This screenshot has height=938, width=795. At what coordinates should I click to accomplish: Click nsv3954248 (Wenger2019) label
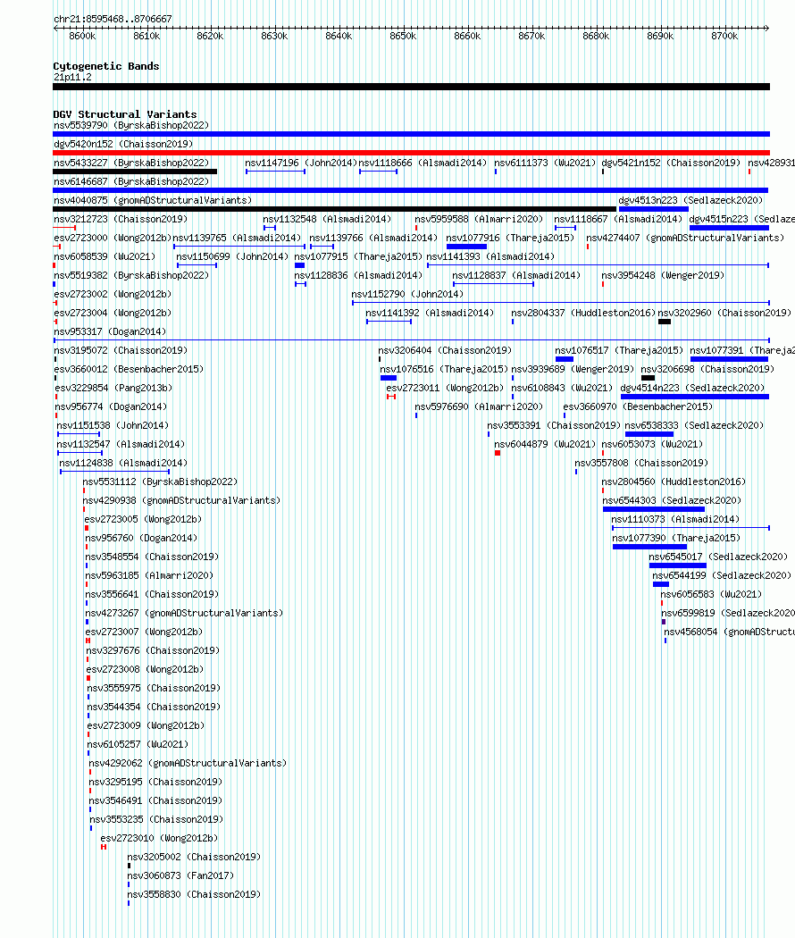coord(663,275)
